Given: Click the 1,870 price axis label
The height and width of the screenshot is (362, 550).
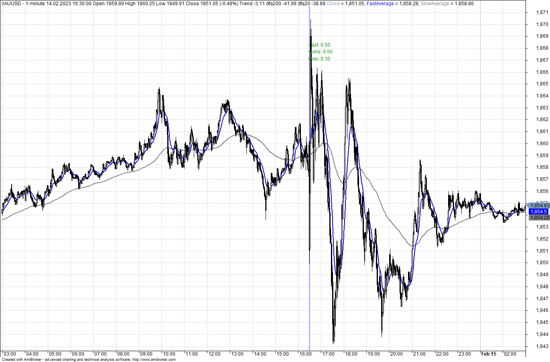Looking at the screenshot, I should (x=542, y=24).
